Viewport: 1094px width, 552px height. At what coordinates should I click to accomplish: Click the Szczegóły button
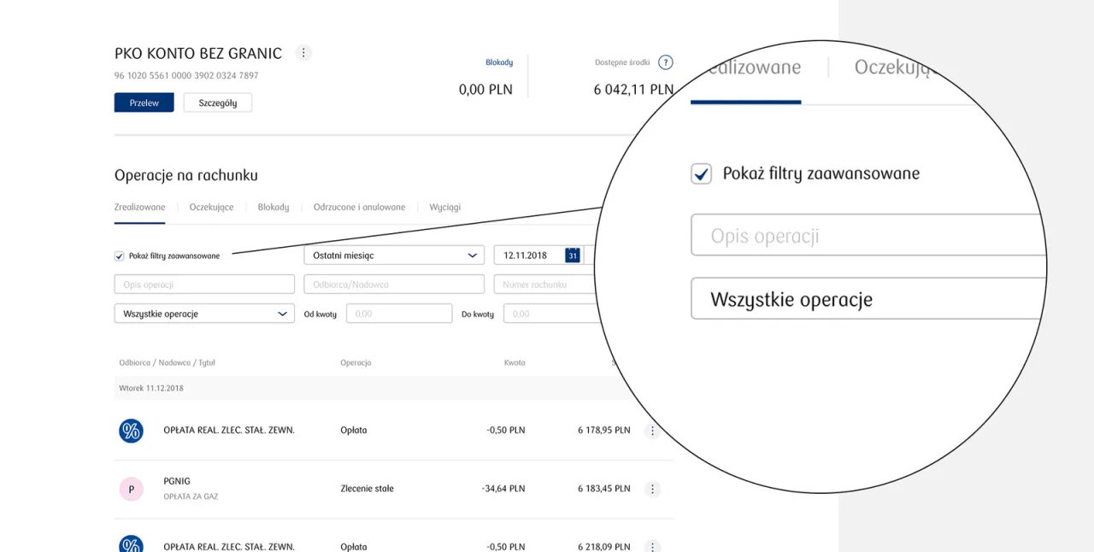point(218,103)
